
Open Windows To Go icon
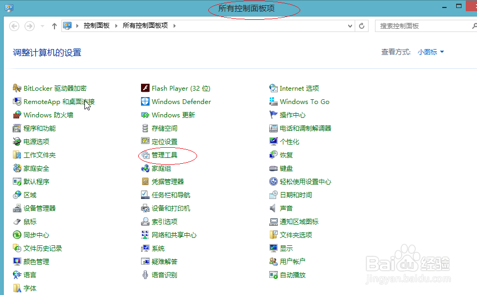pyautogui.click(x=273, y=102)
